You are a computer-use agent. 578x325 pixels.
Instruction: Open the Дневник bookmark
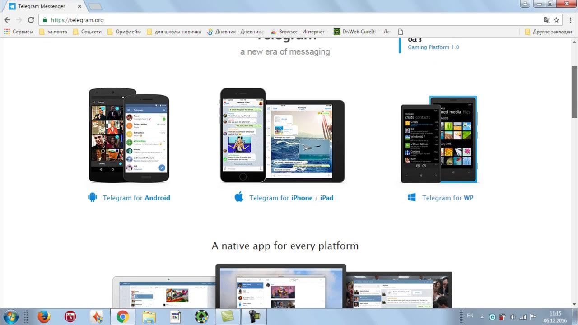coord(236,32)
